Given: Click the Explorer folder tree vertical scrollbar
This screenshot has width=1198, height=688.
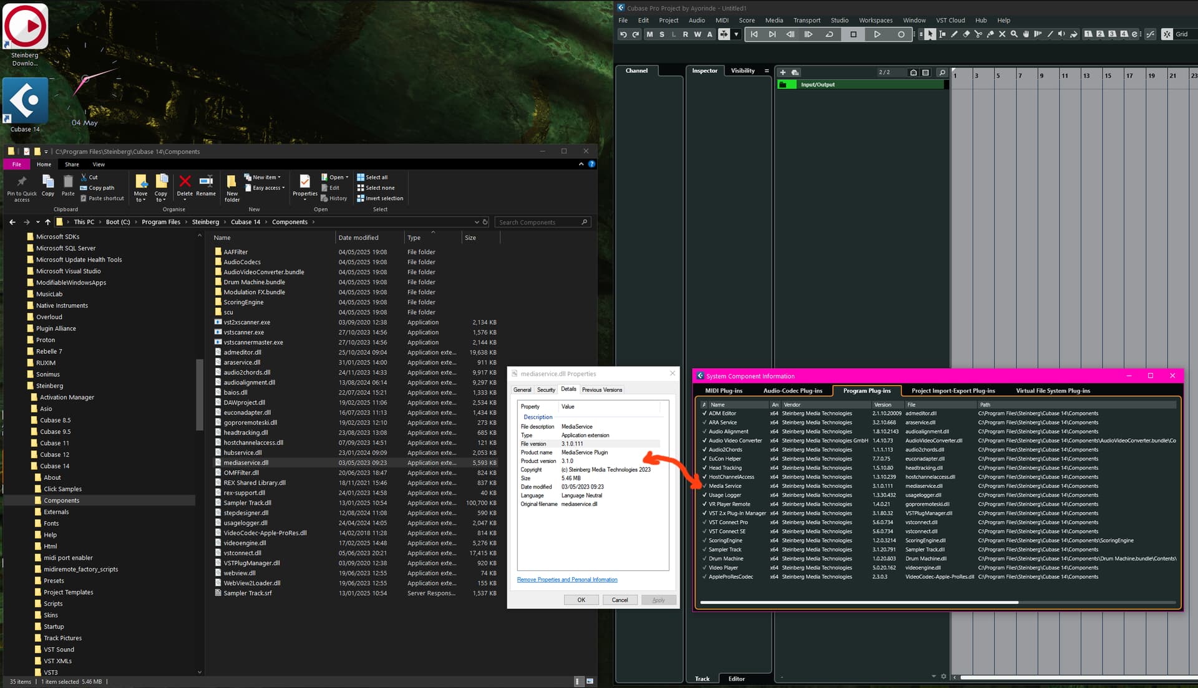Looking at the screenshot, I should 200,395.
